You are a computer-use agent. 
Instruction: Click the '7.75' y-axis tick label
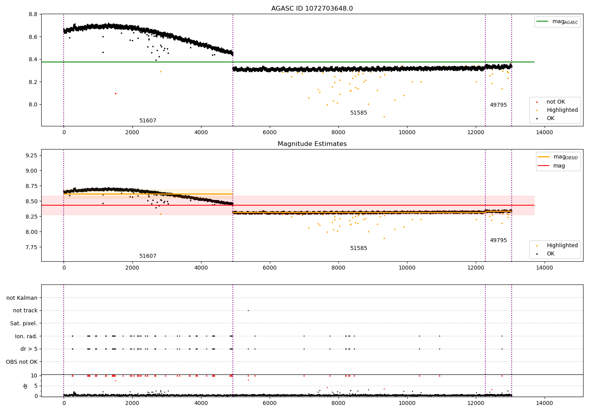[31, 247]
